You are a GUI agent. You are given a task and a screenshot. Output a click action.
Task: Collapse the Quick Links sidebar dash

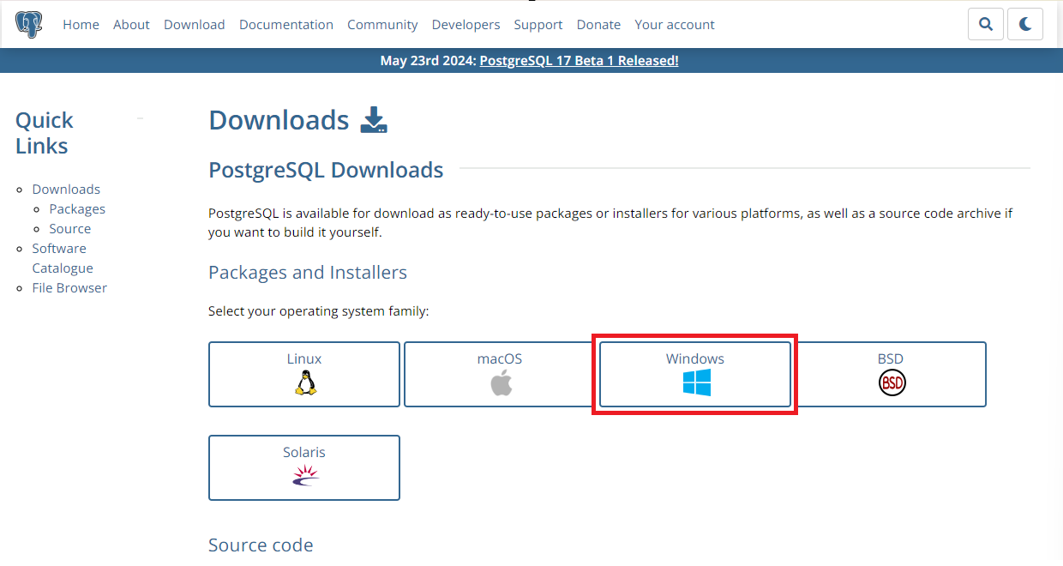coord(141,118)
